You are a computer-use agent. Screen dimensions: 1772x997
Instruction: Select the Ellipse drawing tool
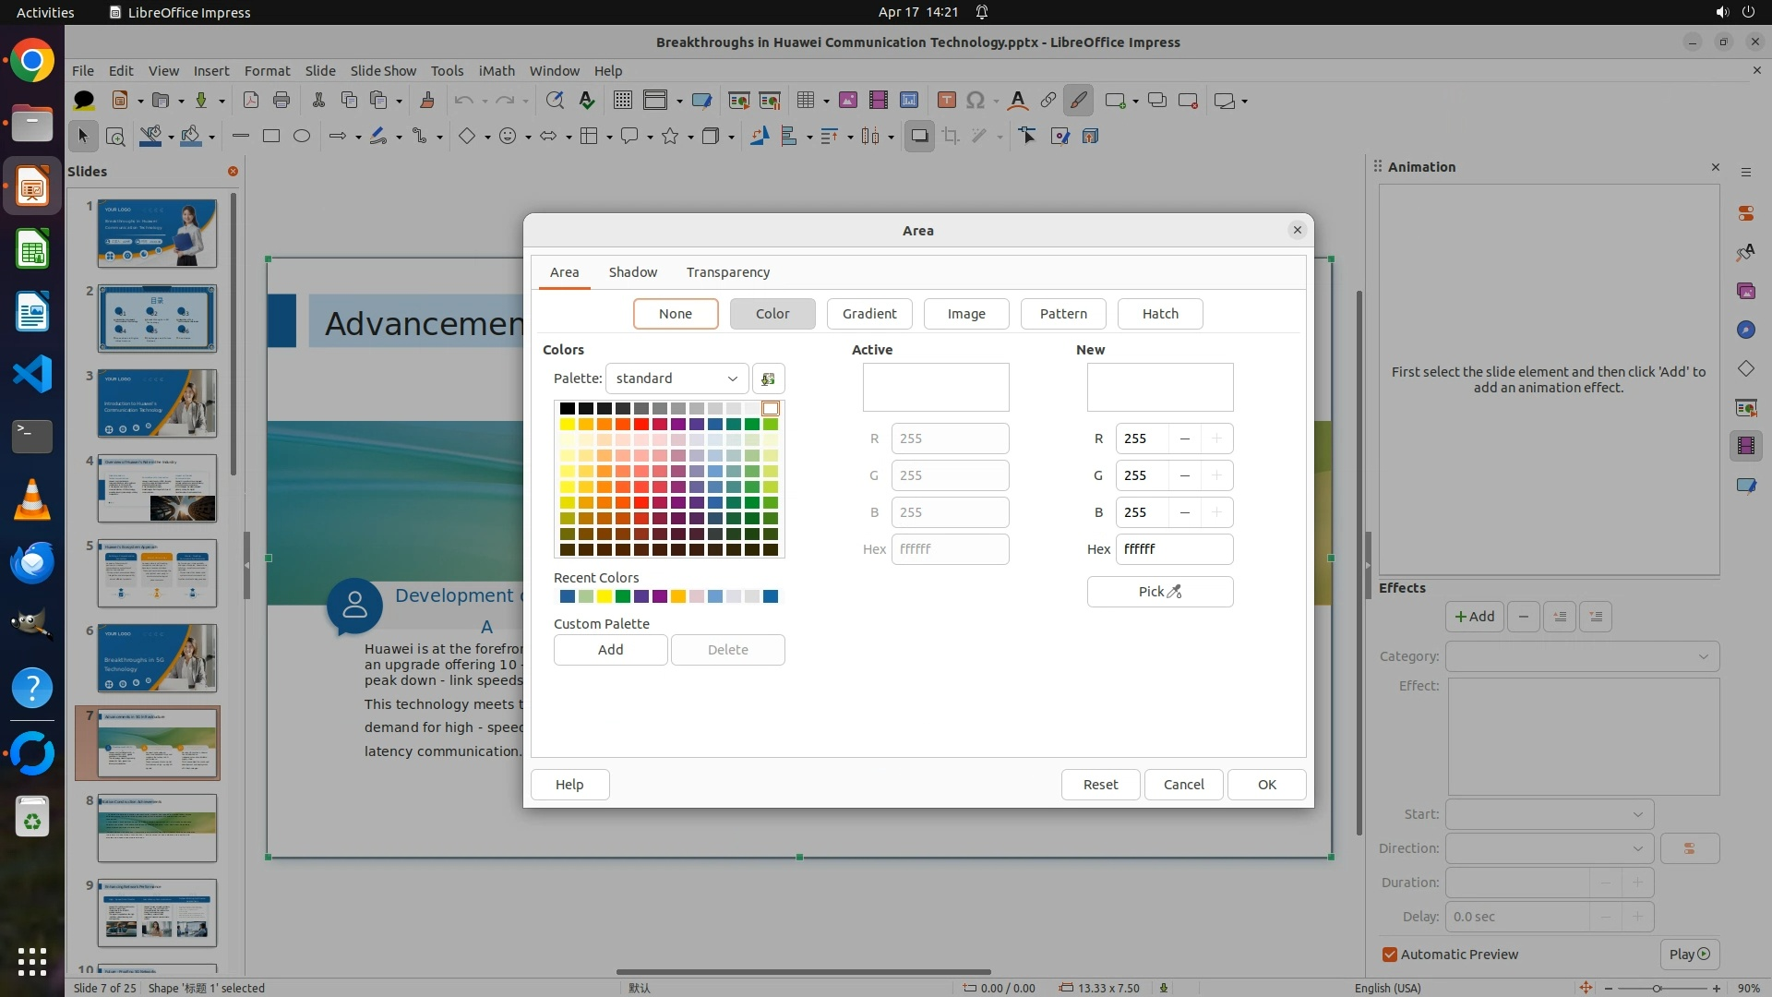(302, 137)
